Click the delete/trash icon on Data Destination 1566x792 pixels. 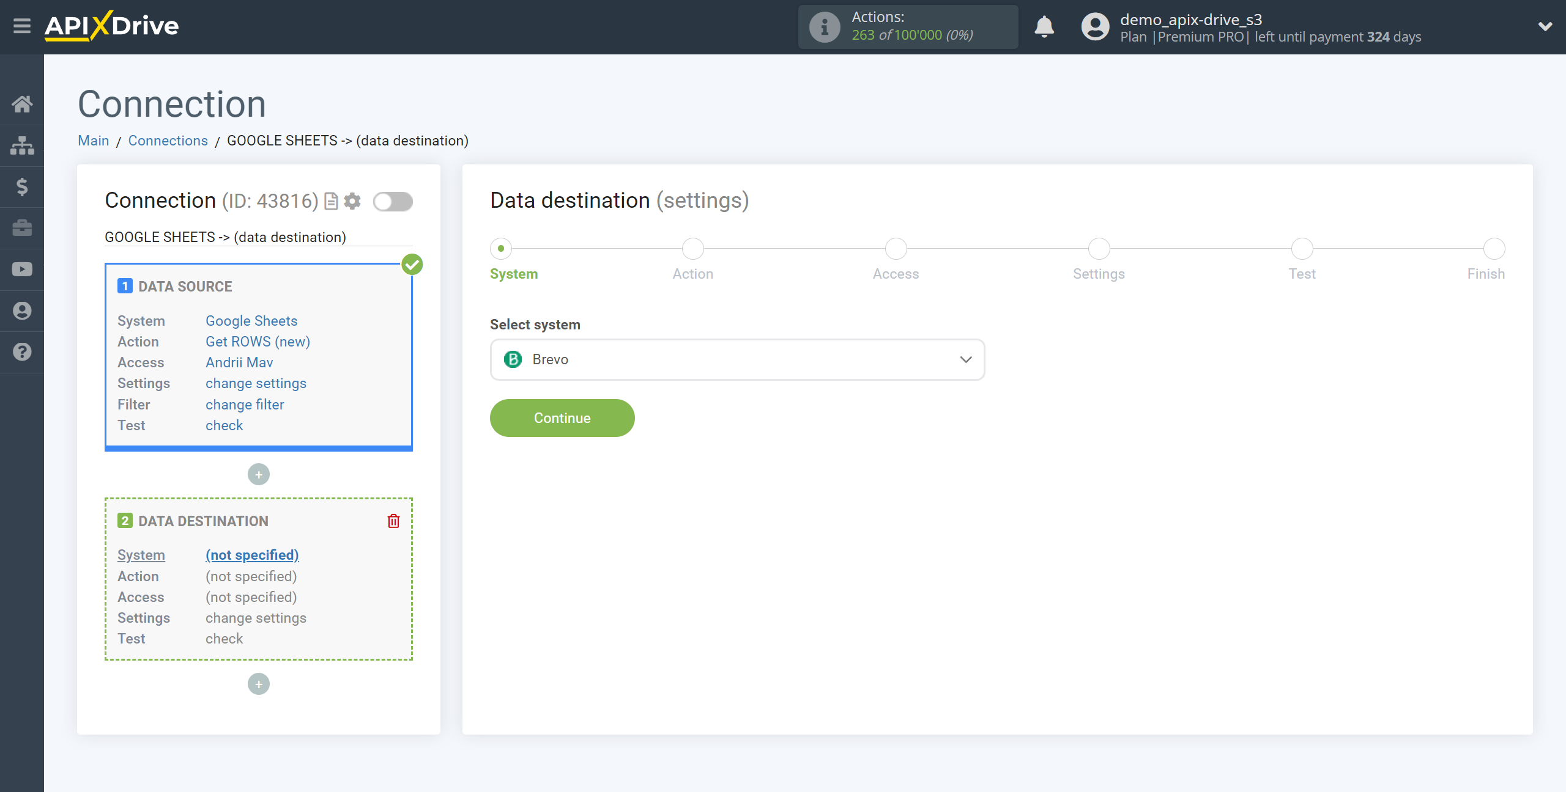(395, 521)
